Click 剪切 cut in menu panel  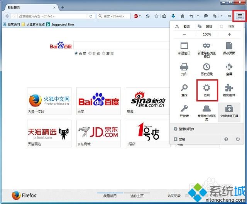pyautogui.click(x=183, y=27)
